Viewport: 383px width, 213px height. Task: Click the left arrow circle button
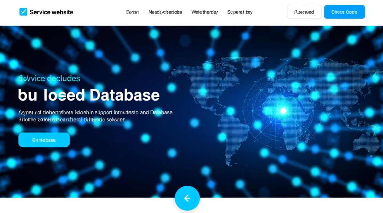tap(187, 198)
